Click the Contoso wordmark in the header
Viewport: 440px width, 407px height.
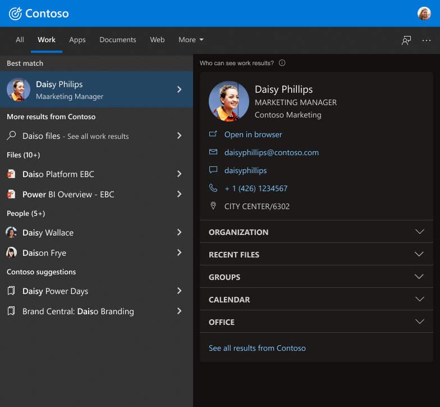tap(47, 13)
